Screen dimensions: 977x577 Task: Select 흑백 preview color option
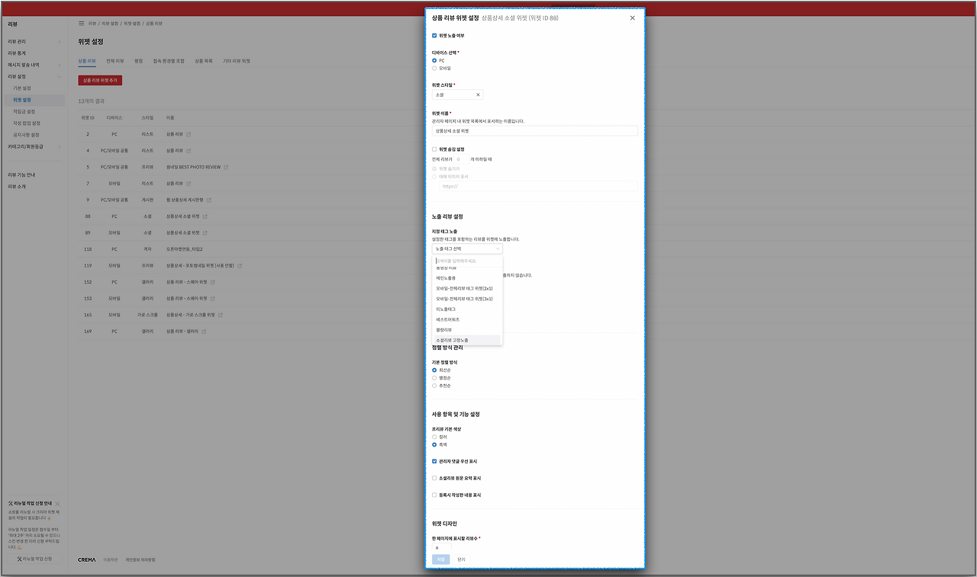tap(434, 444)
